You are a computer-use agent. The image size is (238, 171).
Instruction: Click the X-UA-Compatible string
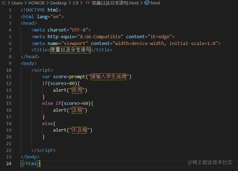click(100, 37)
